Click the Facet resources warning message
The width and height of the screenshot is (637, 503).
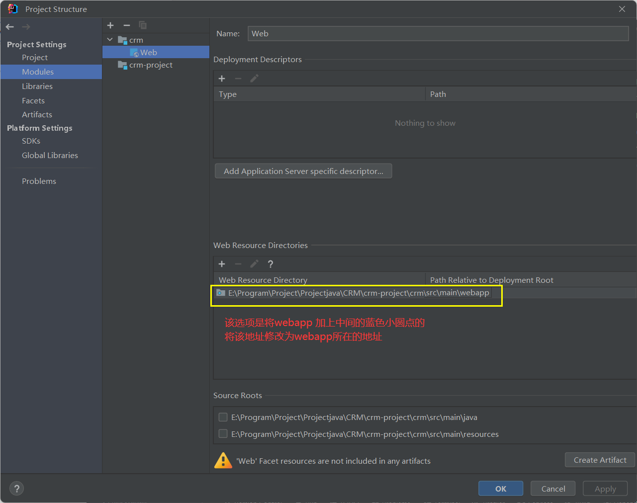(x=333, y=461)
